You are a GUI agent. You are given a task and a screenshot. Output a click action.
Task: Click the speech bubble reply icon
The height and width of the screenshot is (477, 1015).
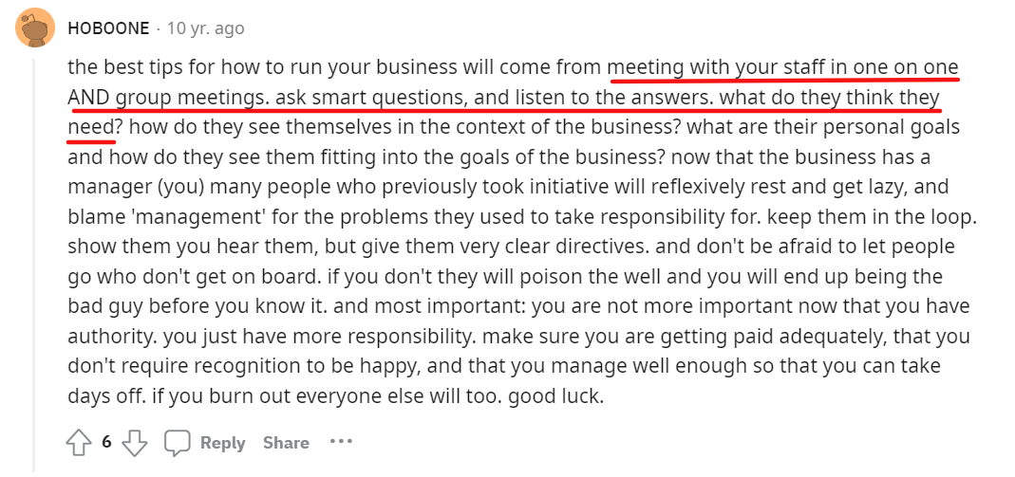click(177, 443)
